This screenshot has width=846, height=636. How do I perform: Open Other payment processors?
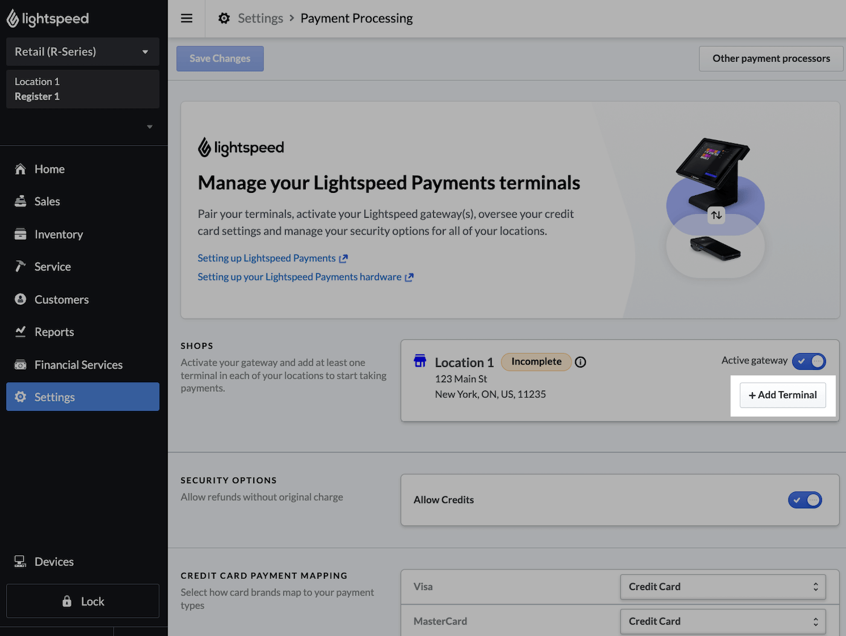pos(772,59)
